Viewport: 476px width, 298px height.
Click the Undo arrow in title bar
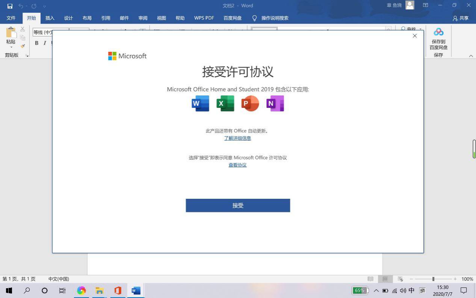click(x=21, y=6)
